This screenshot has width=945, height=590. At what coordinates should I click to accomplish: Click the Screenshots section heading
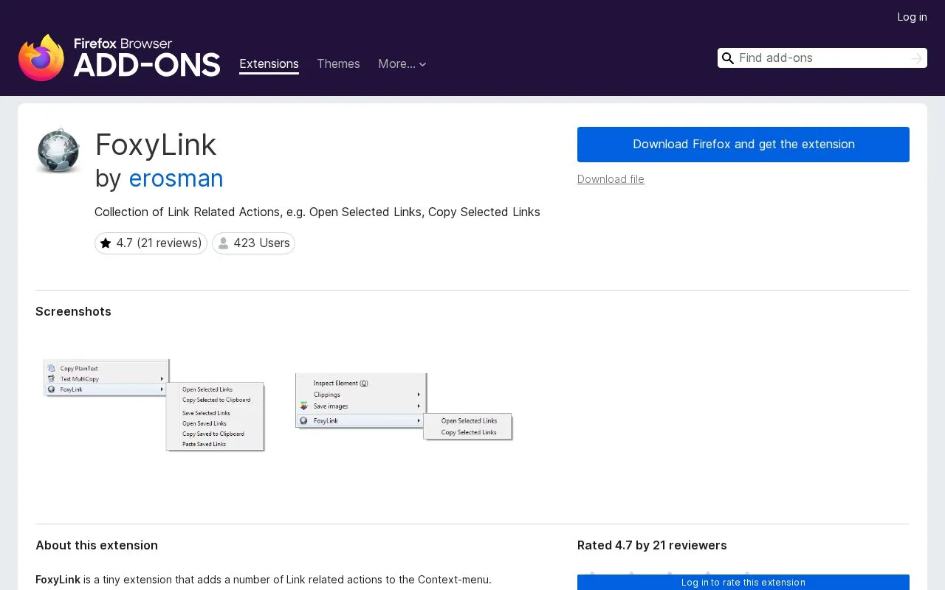pyautogui.click(x=73, y=311)
